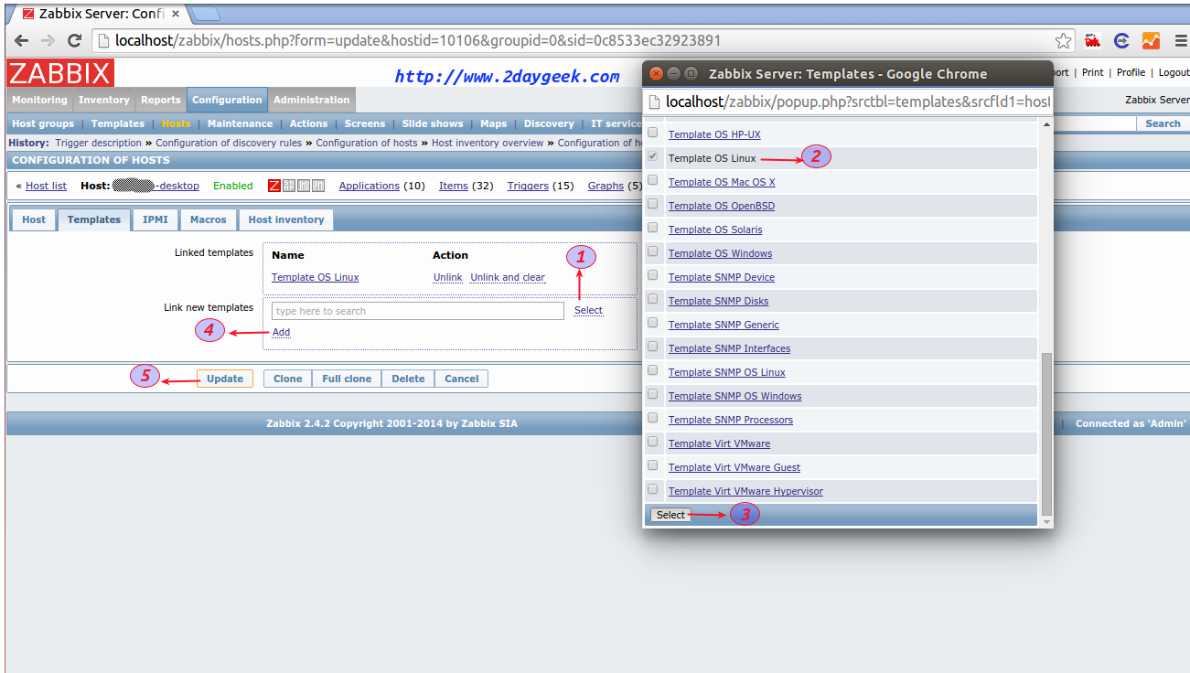Open the Administration main menu
The image size is (1190, 673).
(312, 100)
